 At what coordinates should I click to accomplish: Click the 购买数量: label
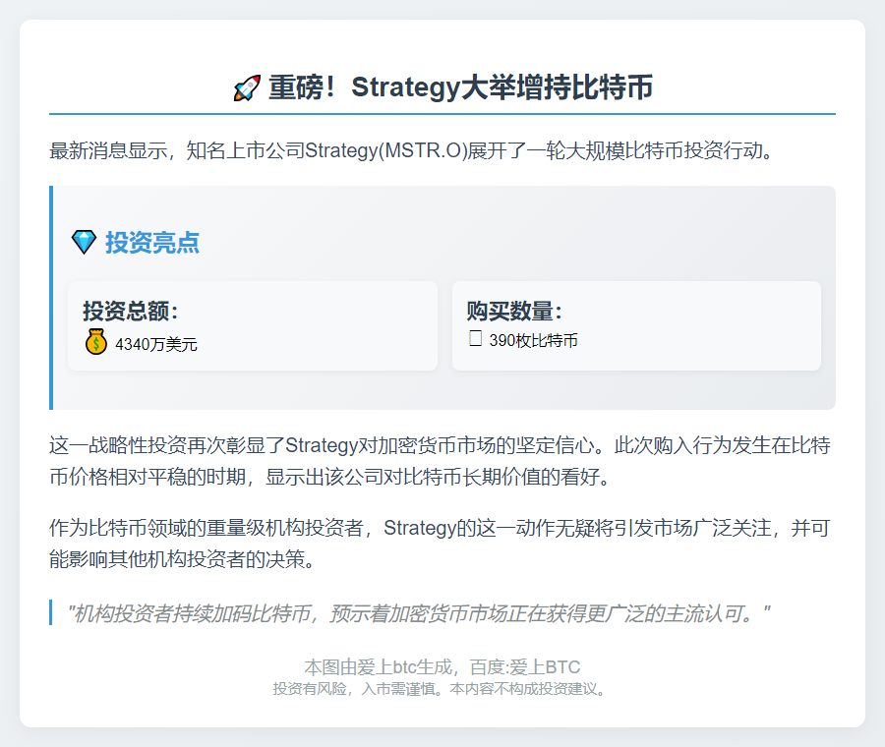(514, 312)
